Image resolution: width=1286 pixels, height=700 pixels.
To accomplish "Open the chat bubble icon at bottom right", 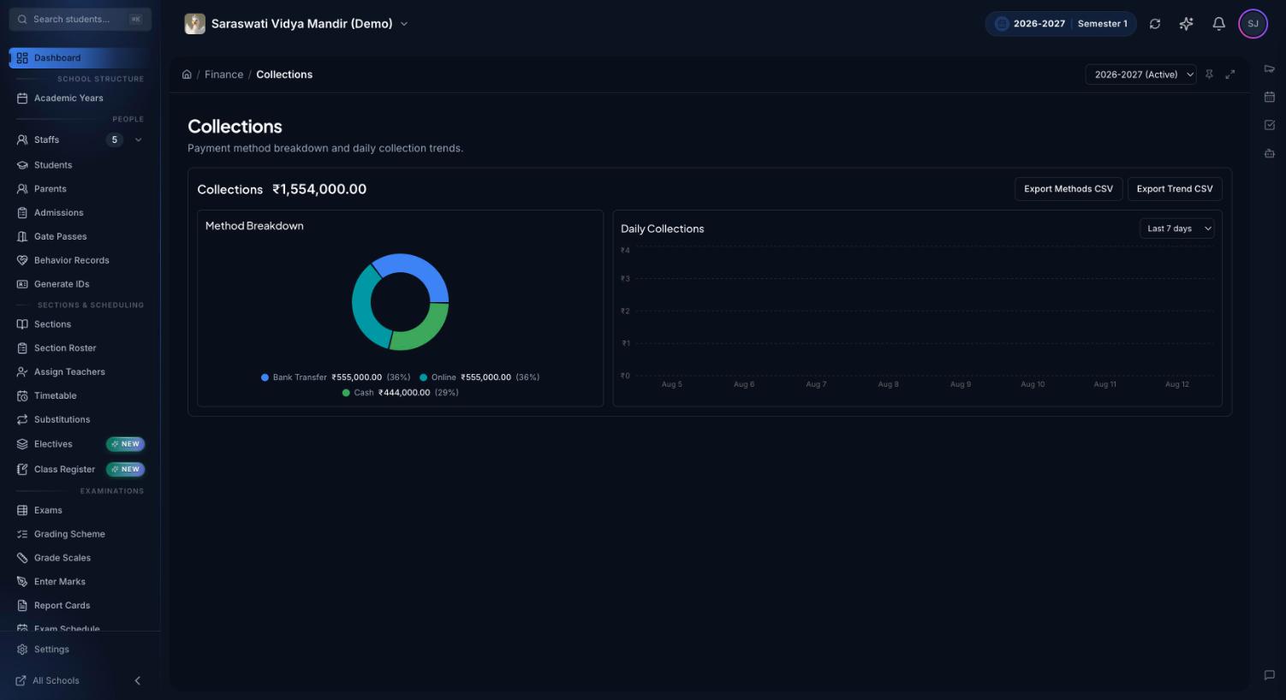I will [x=1270, y=675].
